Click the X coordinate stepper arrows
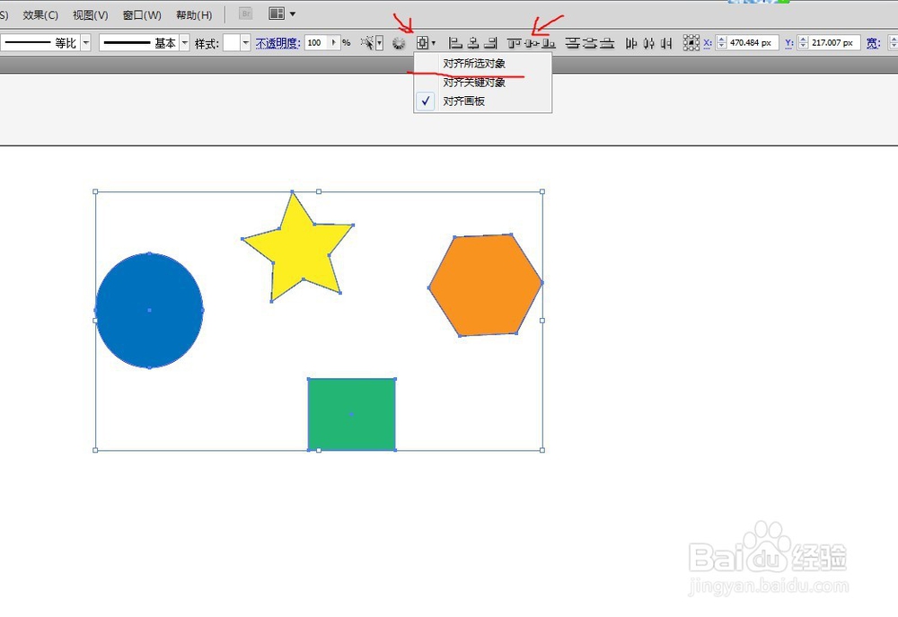 pos(722,42)
